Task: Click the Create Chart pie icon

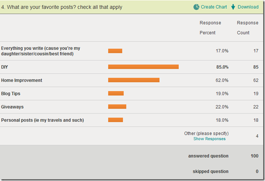Action: click(x=196, y=7)
